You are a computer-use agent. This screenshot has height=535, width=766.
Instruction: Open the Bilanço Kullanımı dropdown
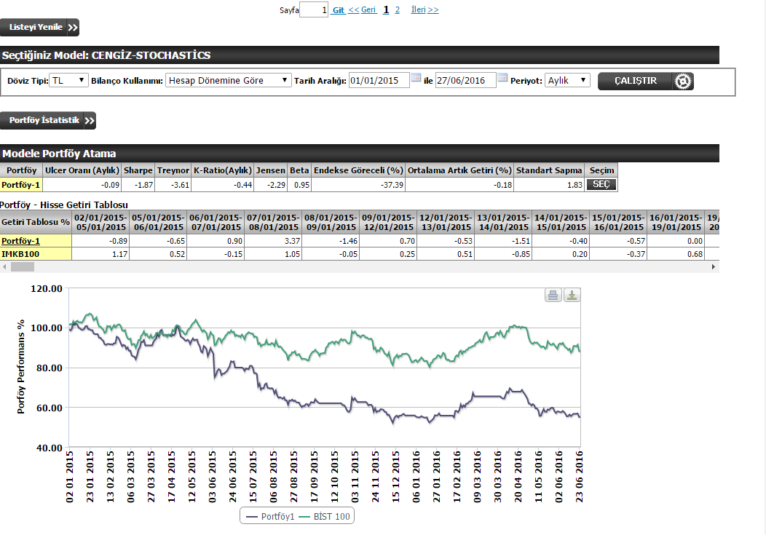point(228,80)
